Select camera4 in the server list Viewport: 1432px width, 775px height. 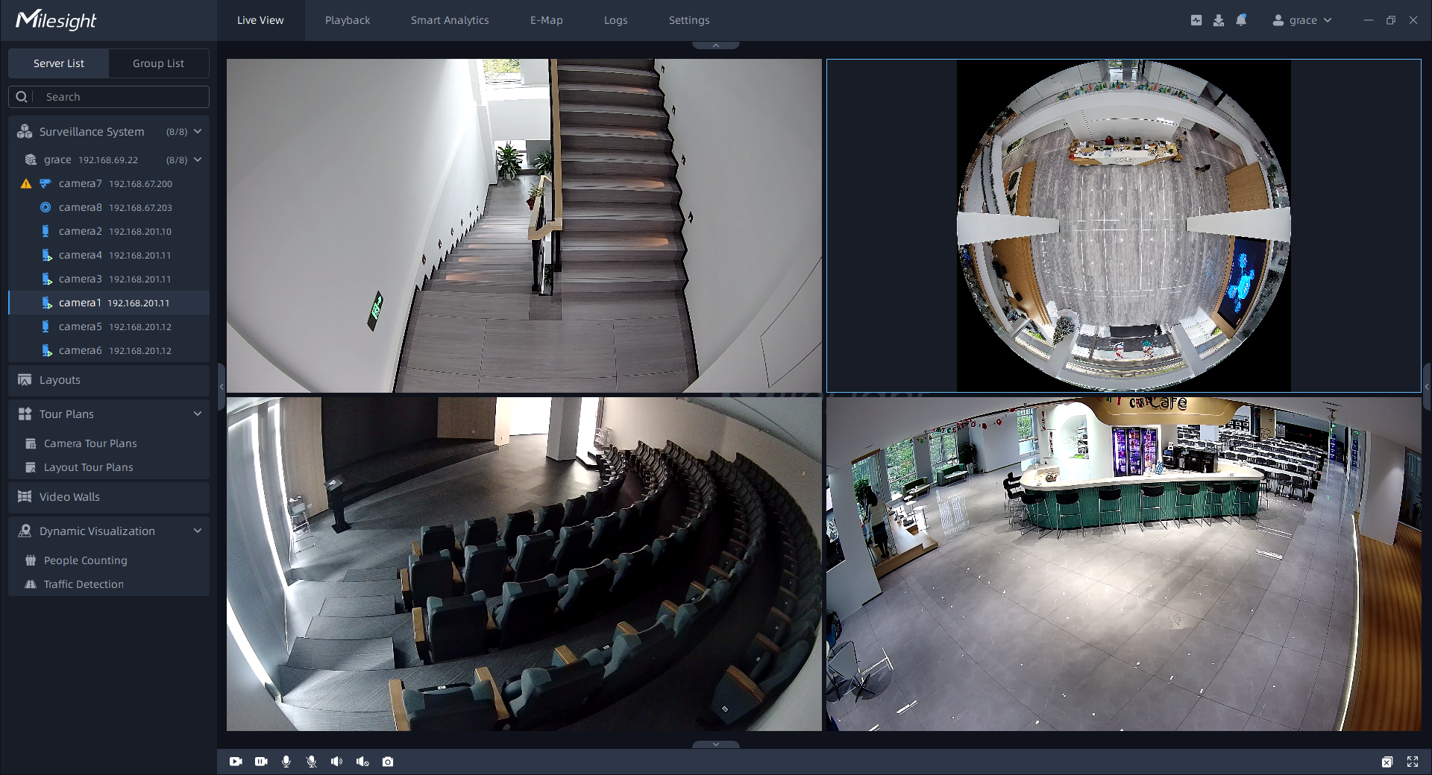point(109,255)
